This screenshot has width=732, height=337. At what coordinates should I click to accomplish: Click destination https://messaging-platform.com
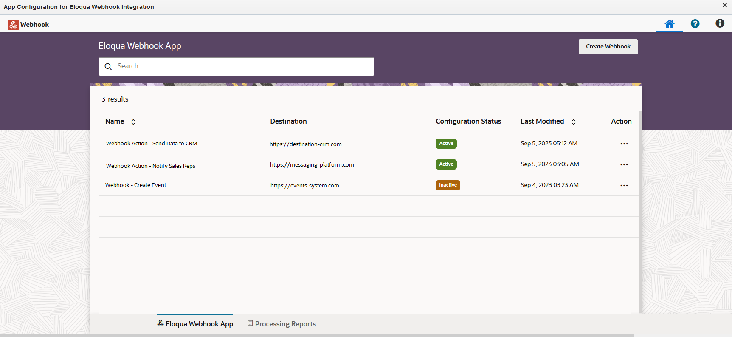click(312, 165)
